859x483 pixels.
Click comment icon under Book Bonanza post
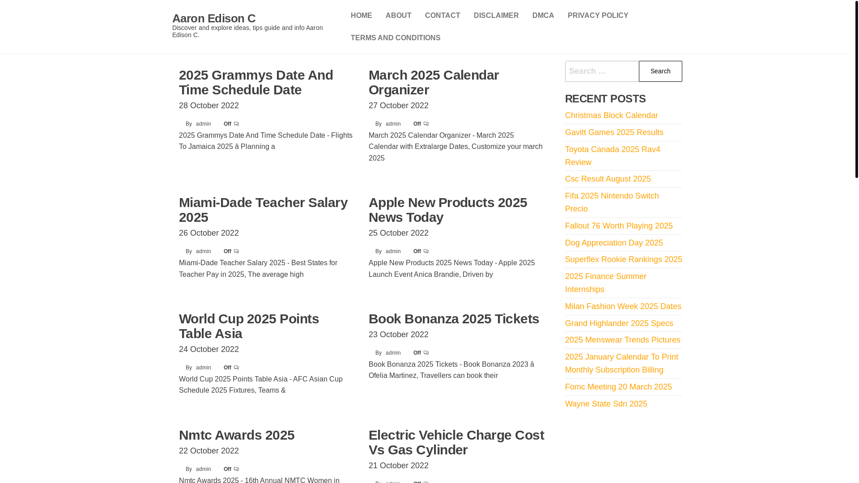[426, 353]
